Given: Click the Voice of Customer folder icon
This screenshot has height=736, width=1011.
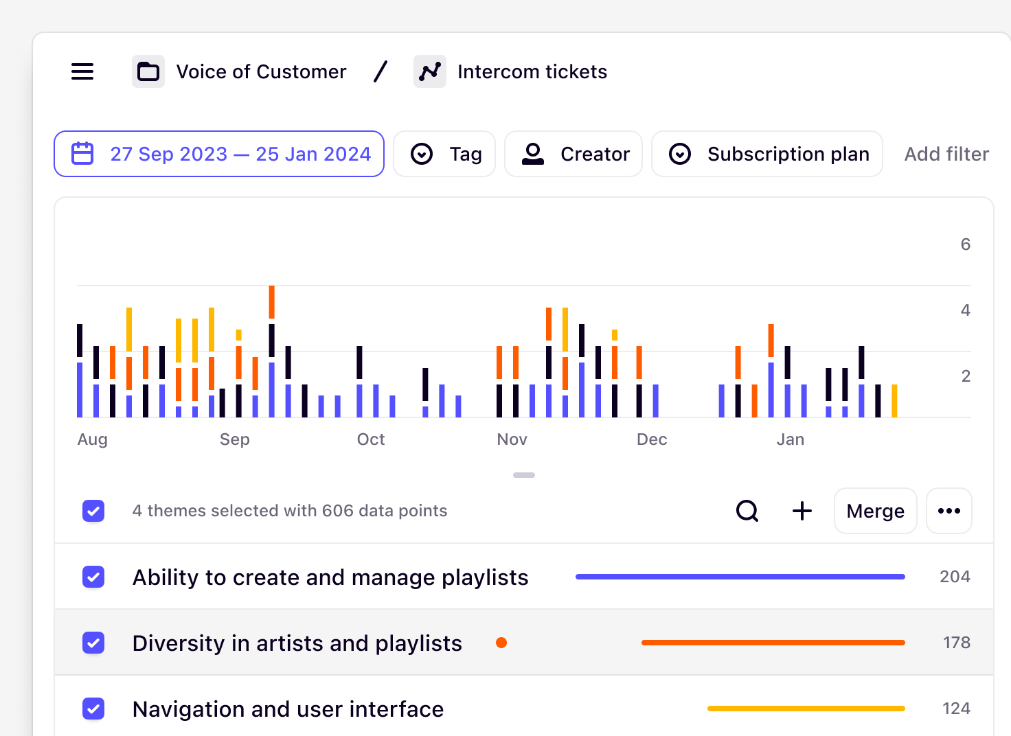Looking at the screenshot, I should pyautogui.click(x=148, y=71).
